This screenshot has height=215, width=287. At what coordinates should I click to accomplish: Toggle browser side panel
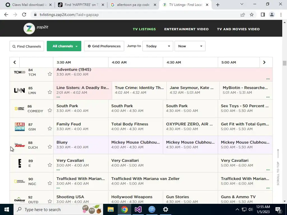pos(263,15)
